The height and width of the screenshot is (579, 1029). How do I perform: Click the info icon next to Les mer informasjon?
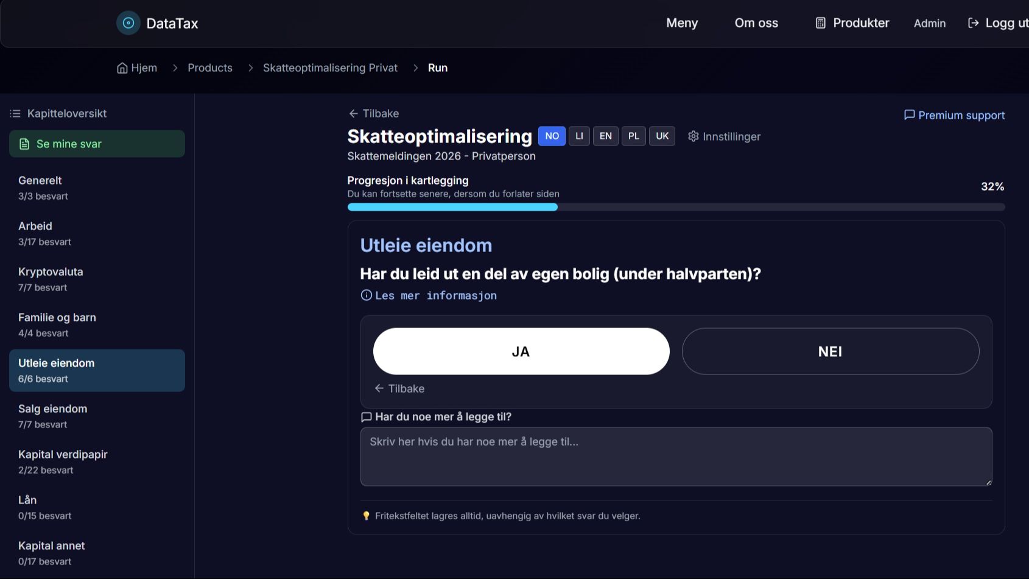click(x=366, y=295)
